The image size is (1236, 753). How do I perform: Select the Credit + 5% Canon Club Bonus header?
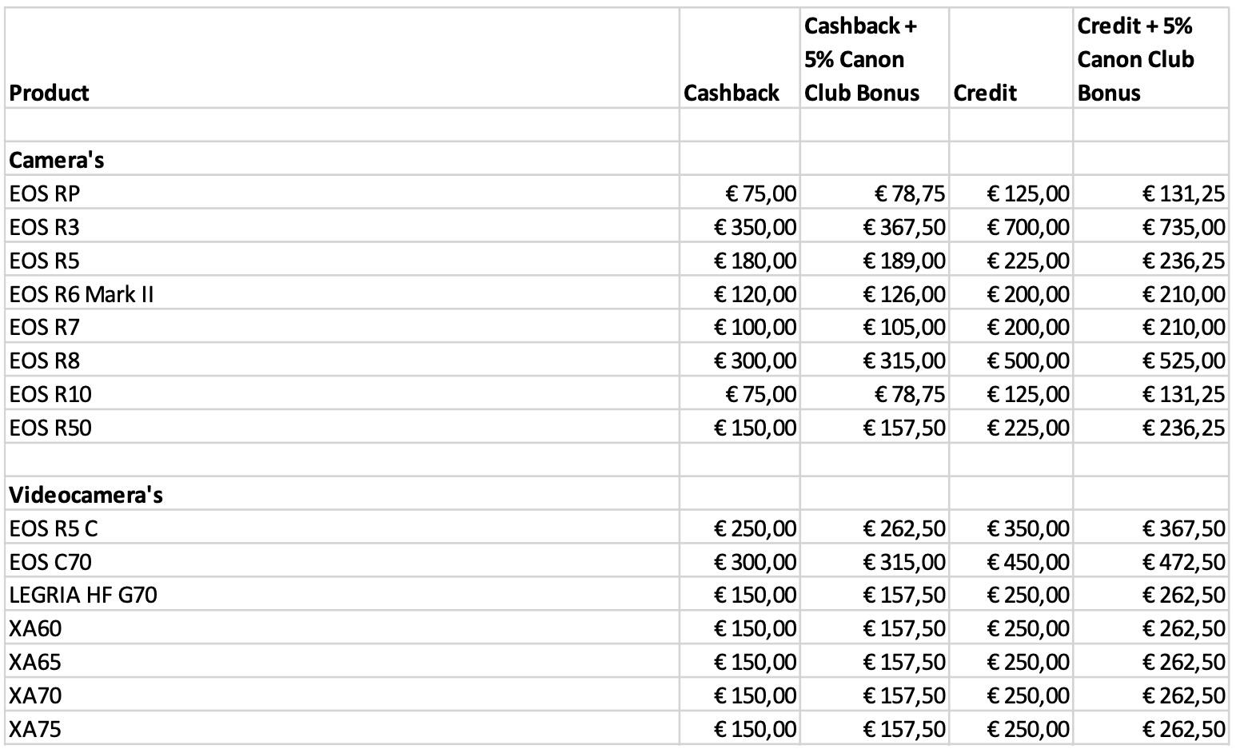[x=1136, y=60]
